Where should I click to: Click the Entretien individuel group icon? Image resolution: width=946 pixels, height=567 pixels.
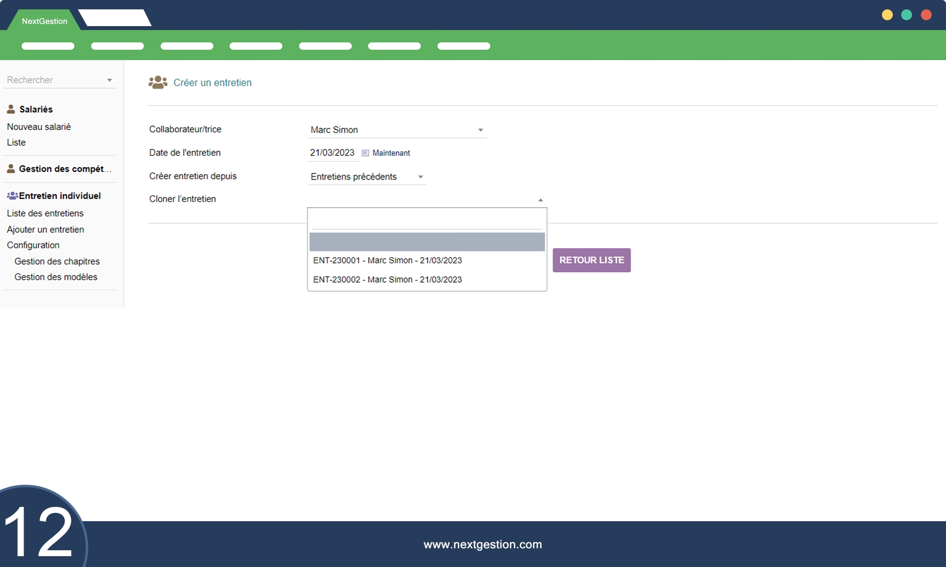point(12,196)
